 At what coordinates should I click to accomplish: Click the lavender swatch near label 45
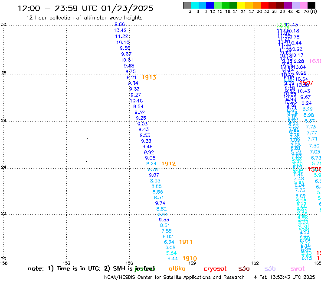(x=295, y=5)
